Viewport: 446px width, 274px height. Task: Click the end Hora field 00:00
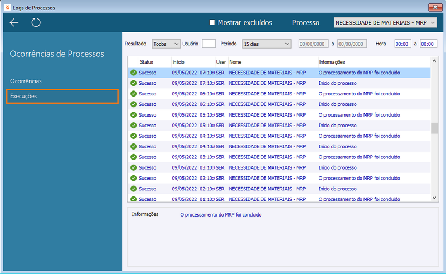click(428, 44)
